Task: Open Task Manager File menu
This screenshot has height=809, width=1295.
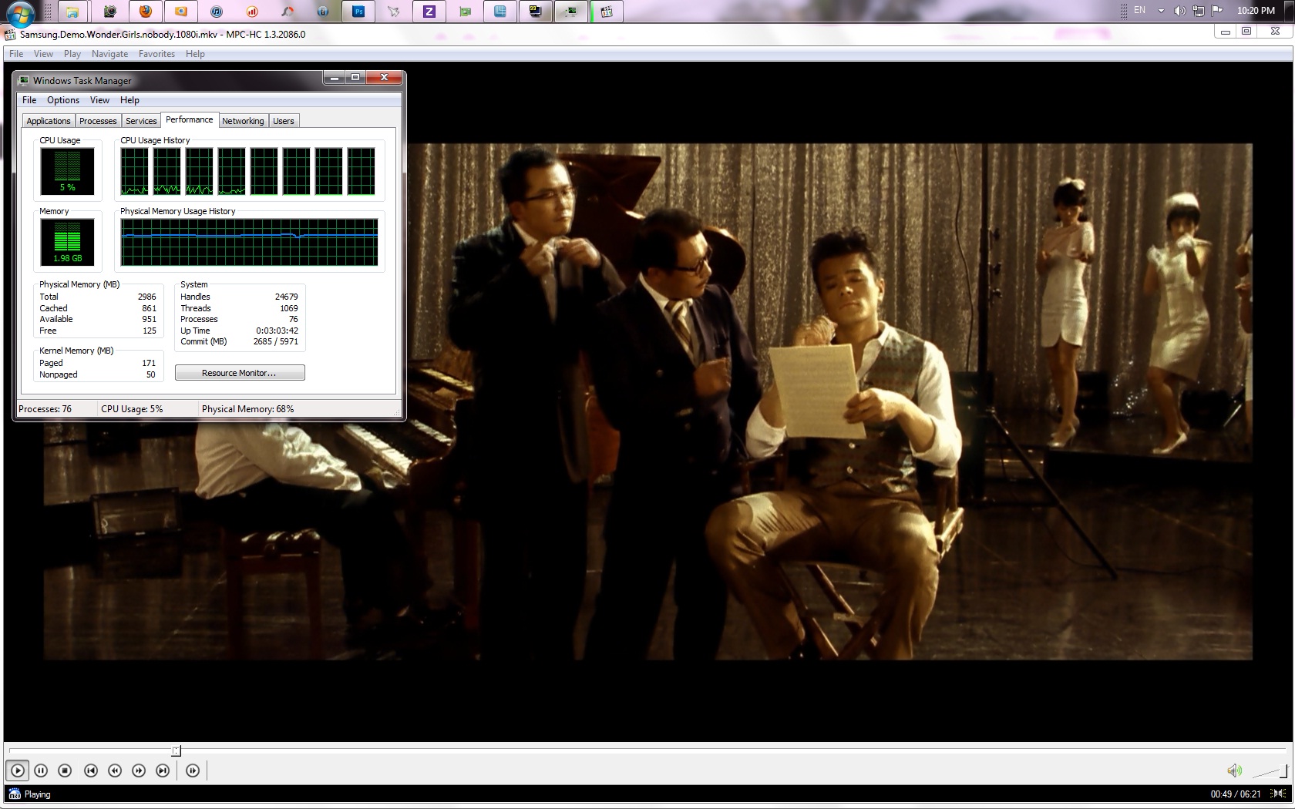Action: click(x=29, y=100)
